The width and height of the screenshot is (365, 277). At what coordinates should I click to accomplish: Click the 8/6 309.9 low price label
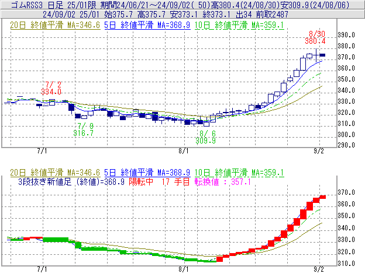coord(205,137)
